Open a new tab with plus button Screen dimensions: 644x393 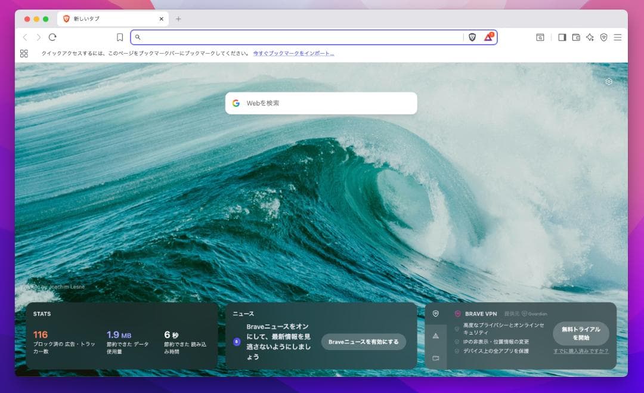tap(178, 18)
